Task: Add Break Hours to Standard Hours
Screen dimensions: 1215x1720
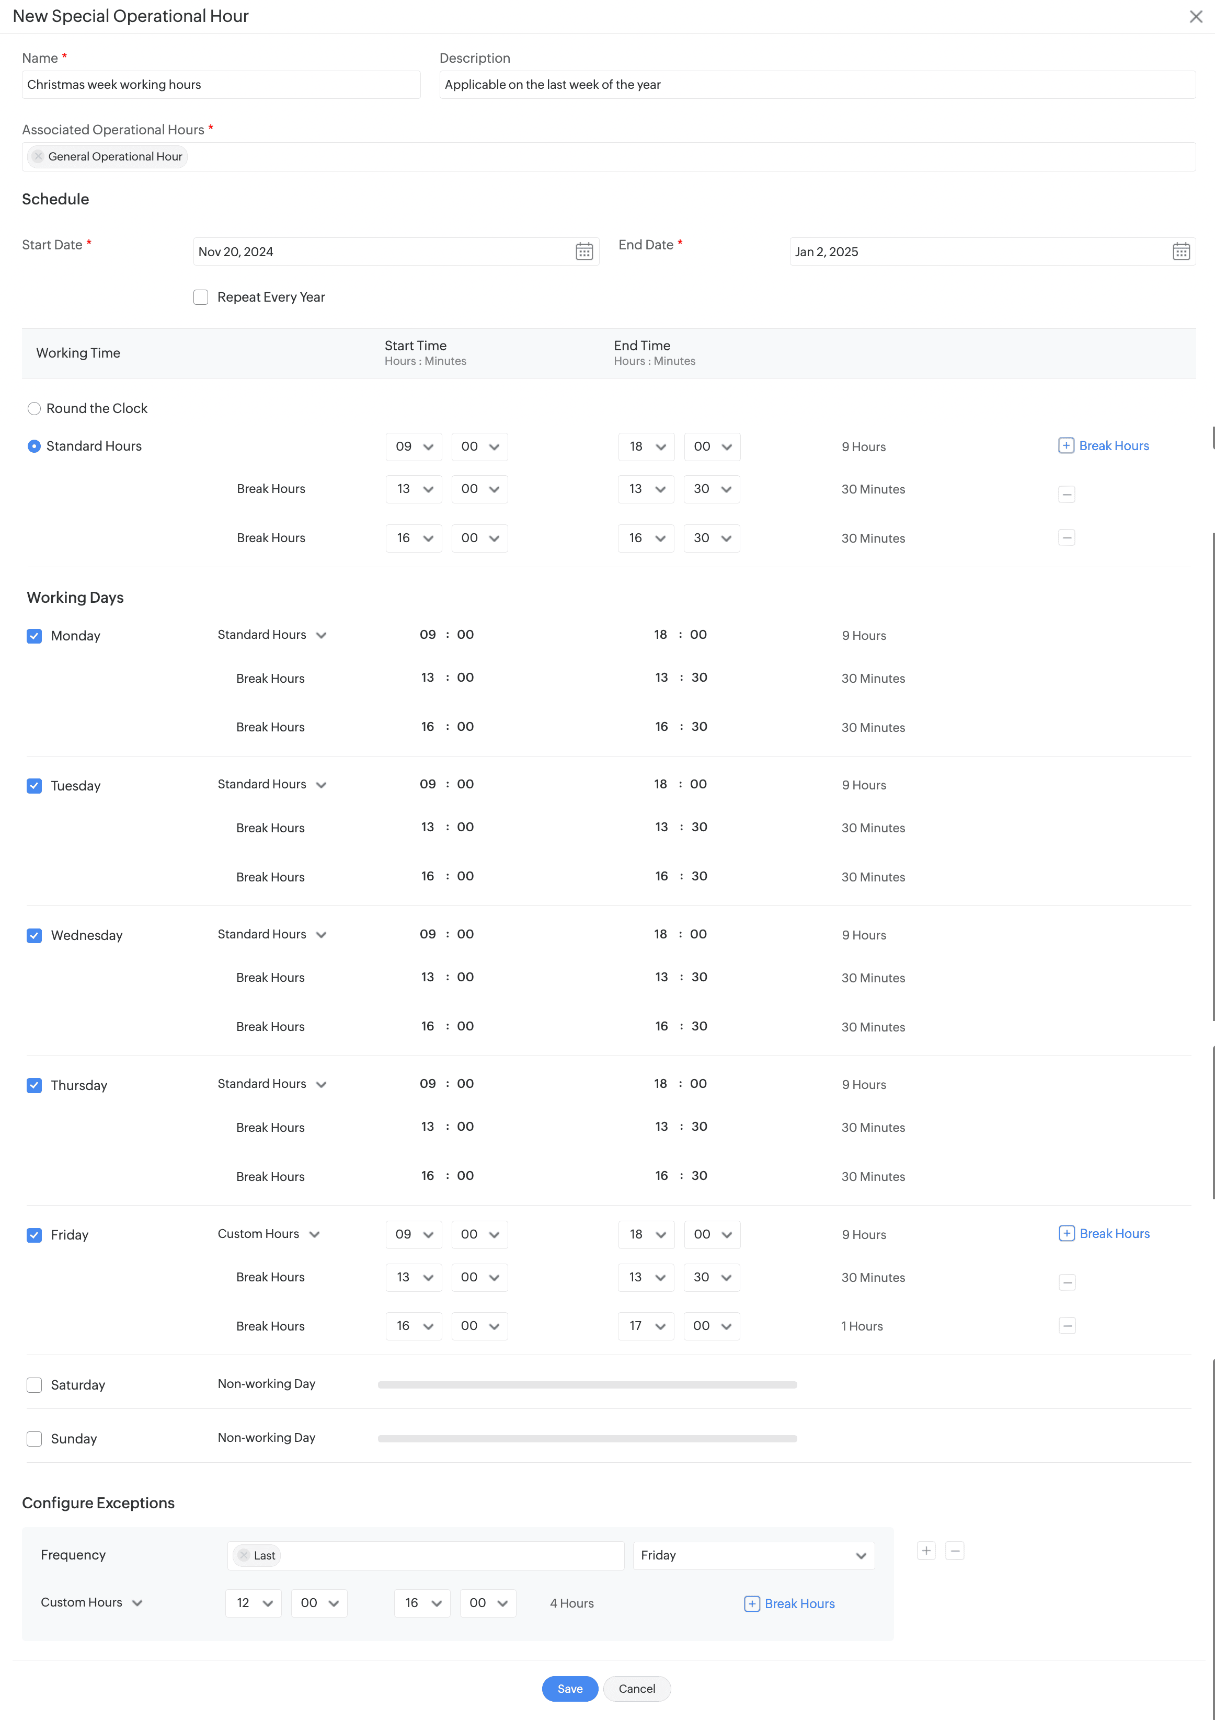Action: coord(1104,446)
